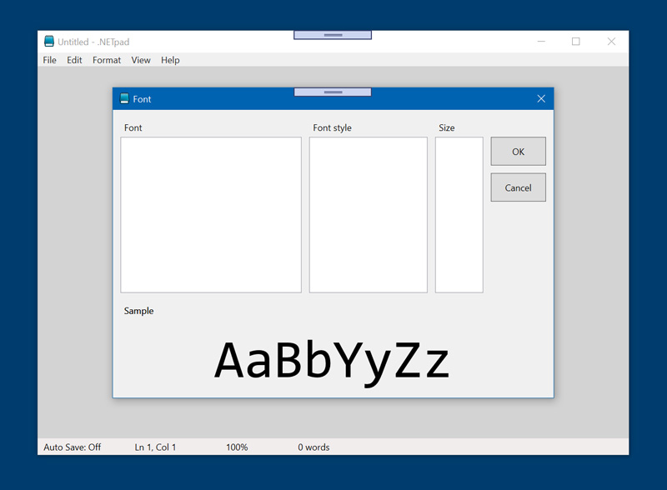
Task: Close the Font dialog
Action: tap(540, 98)
